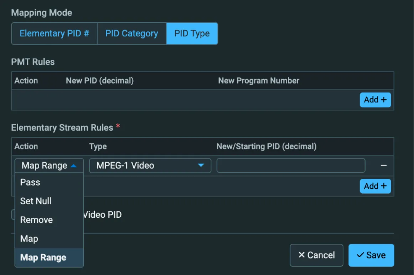Viewport: 414px width, 275px height.
Task: Select the Elementary PID # mapping mode
Action: [x=55, y=33]
